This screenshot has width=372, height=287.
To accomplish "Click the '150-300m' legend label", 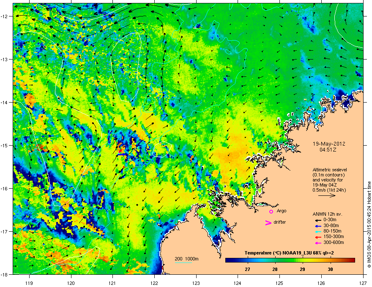I will pos(334,236).
